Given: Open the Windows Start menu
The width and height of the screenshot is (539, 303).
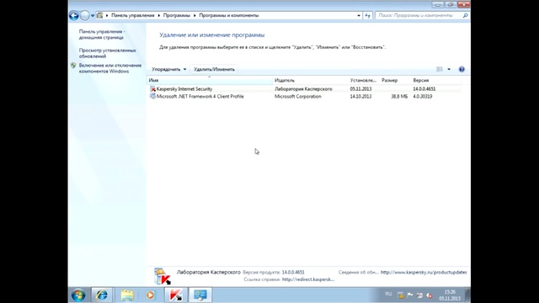Looking at the screenshot, I should click(78, 295).
